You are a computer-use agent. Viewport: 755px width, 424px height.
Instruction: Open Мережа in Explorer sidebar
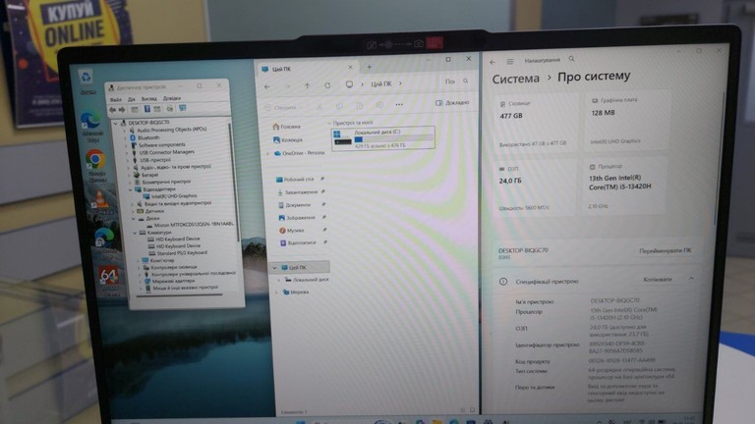[x=296, y=291]
